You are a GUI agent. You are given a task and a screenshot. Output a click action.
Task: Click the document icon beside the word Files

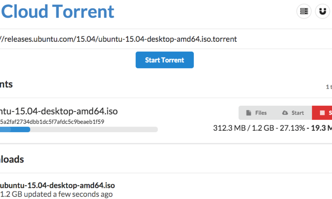248,113
